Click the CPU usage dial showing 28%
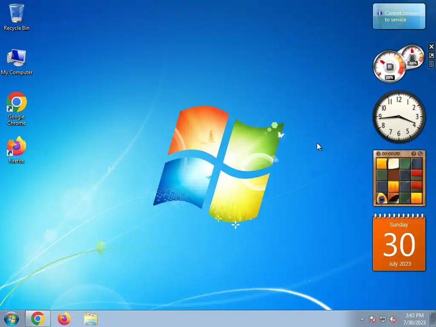This screenshot has width=436, height=327. pyautogui.click(x=389, y=67)
